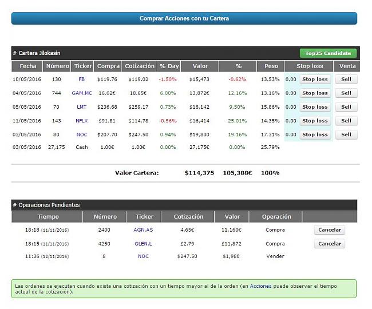Click the Ticker column header in portfolio
Screen dimensions: 372x309
[x=83, y=66]
